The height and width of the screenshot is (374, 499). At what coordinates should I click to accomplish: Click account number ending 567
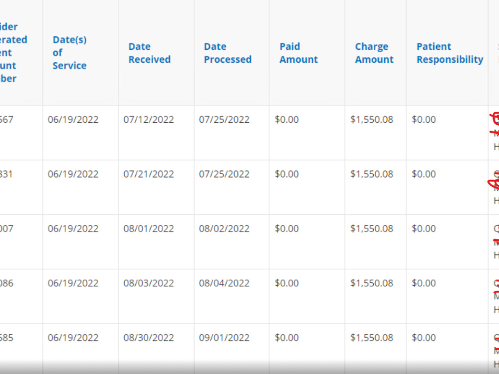point(6,120)
